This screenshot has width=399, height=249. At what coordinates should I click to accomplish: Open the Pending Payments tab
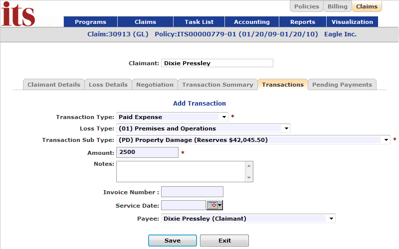coord(342,85)
